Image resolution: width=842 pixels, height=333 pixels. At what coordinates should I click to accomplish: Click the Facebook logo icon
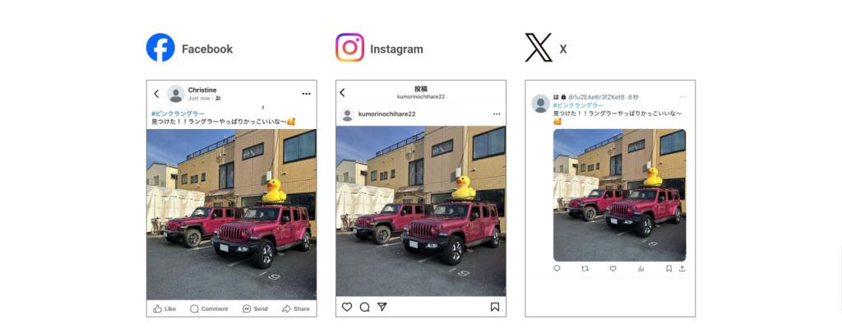tap(160, 48)
